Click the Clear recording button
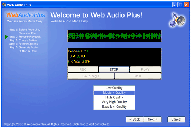Viewport: 191px width, 128px height. point(138,76)
